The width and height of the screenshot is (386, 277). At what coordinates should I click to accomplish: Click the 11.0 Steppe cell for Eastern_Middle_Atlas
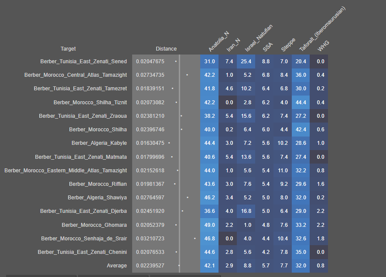(x=283, y=171)
